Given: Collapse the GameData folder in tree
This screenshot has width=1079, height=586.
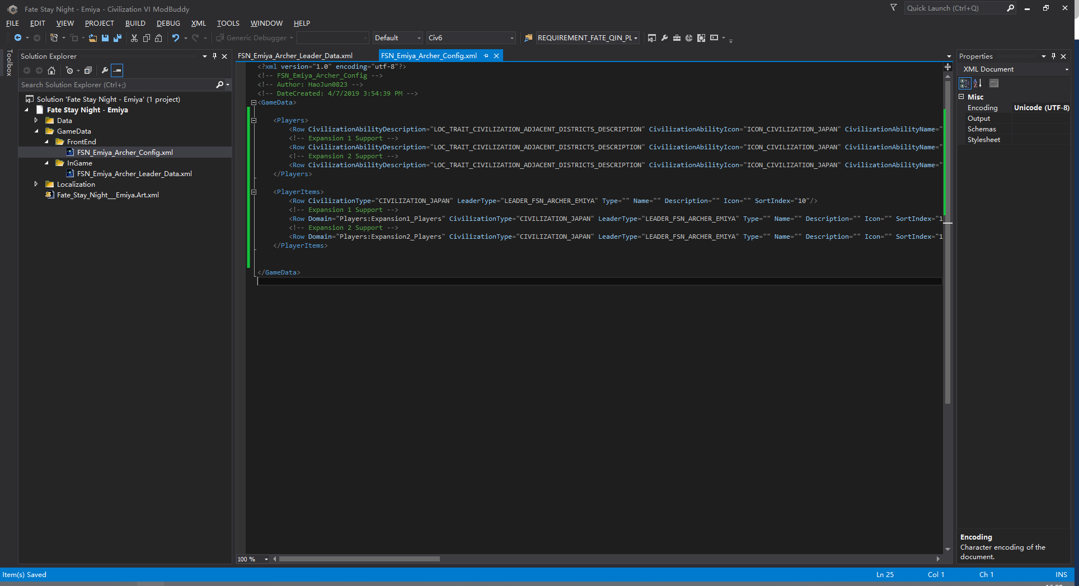Looking at the screenshot, I should 36,131.
